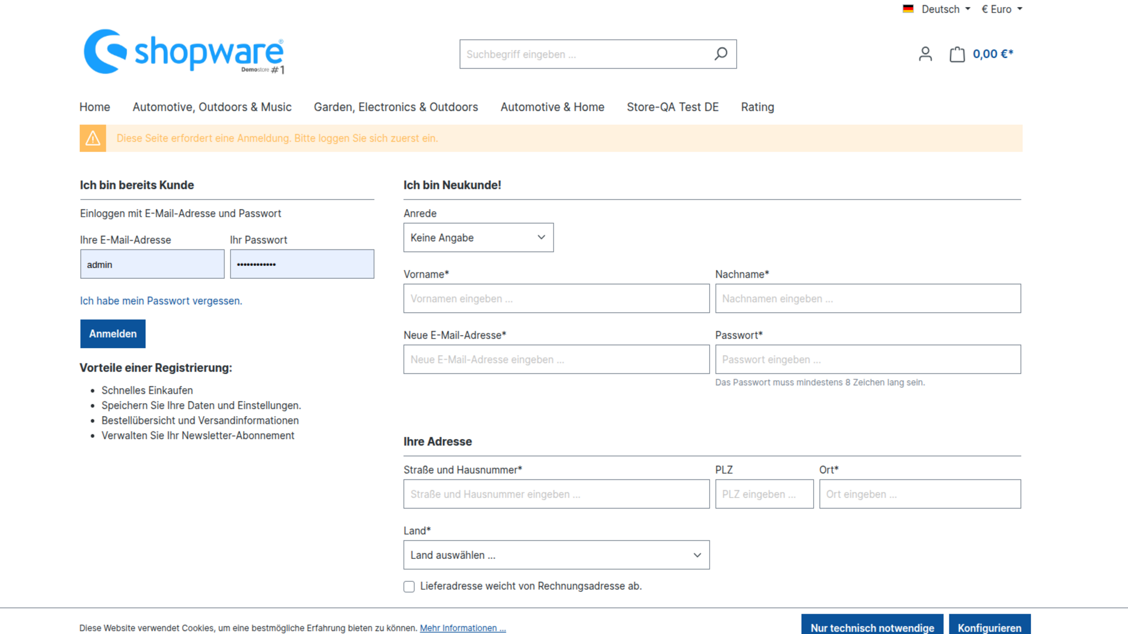Image resolution: width=1128 pixels, height=634 pixels.
Task: Click the warning triangle icon
Action: coord(93,139)
